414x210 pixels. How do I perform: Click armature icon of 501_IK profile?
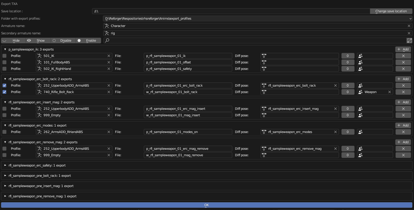coord(39,56)
